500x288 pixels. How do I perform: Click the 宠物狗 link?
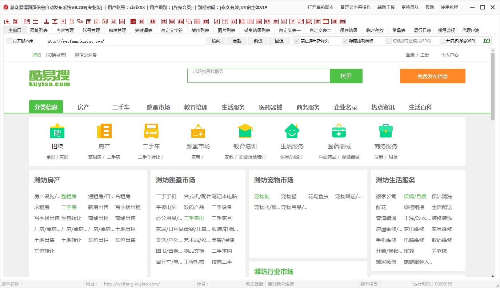click(262, 196)
